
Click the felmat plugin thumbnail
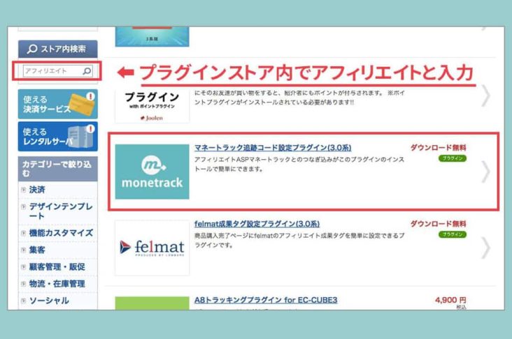152,248
